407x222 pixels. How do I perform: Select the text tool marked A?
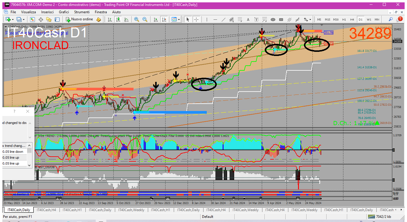tap(248, 19)
